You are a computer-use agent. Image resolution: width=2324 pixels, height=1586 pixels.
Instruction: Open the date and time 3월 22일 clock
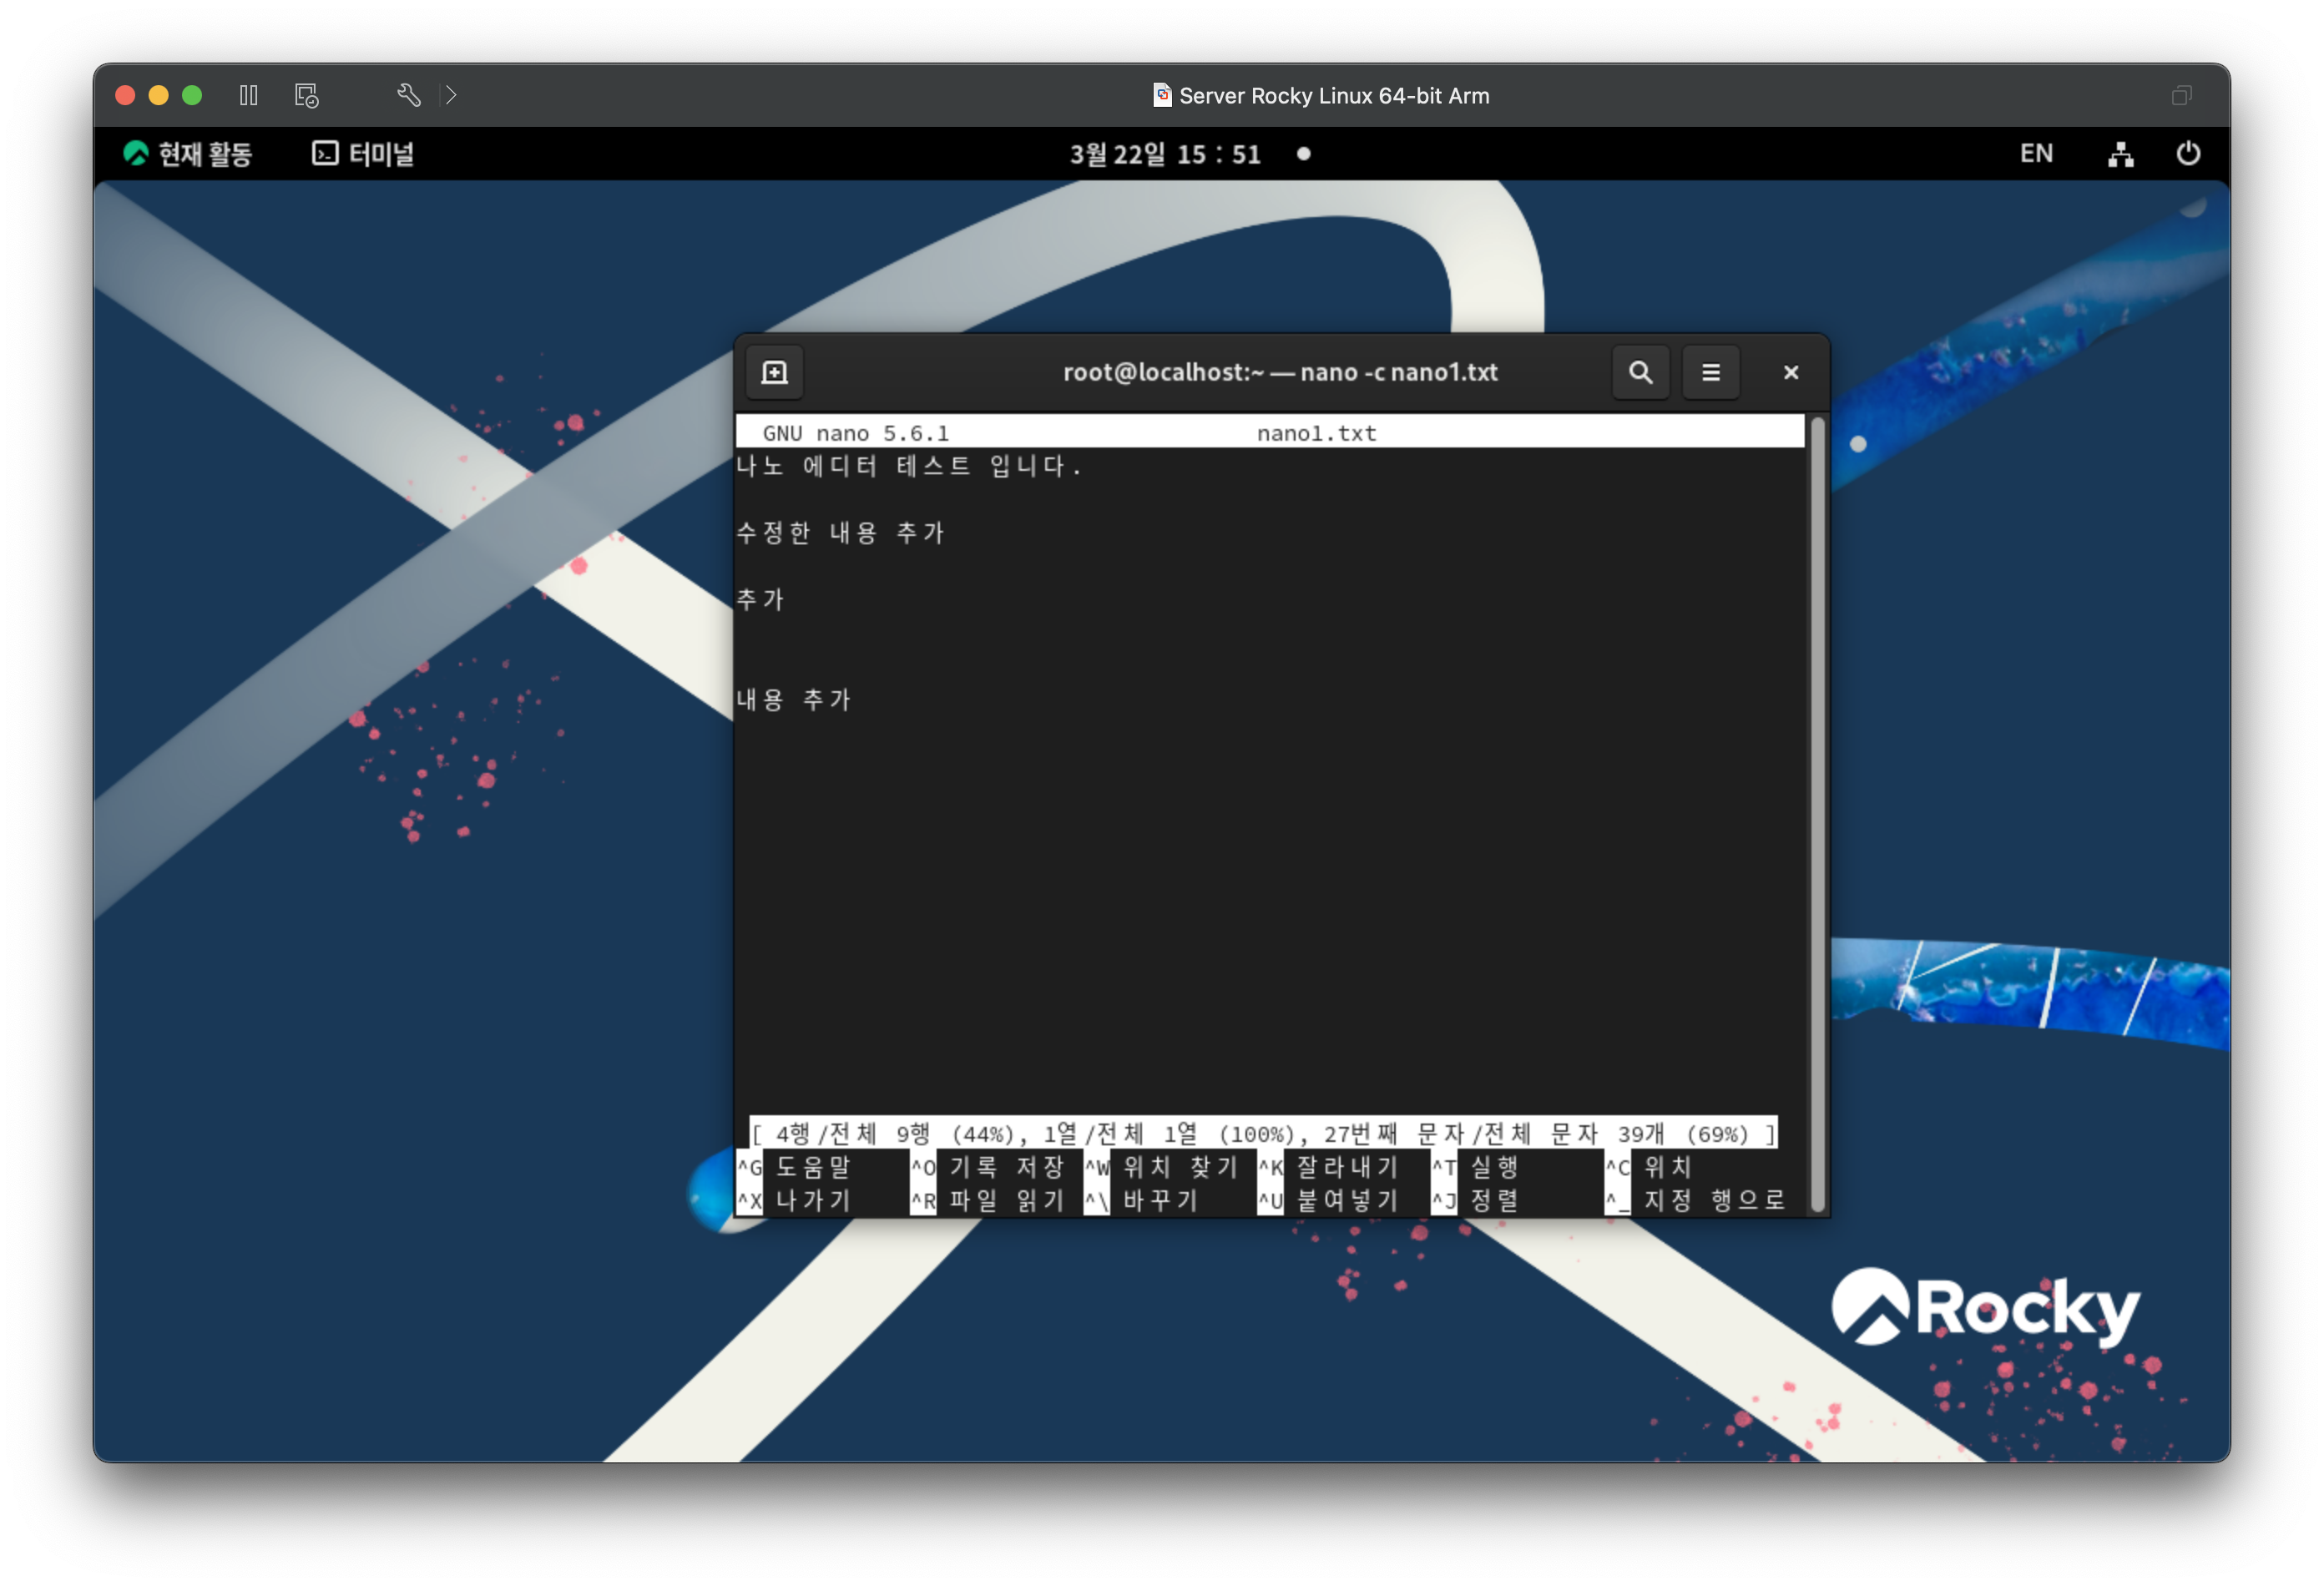[x=1165, y=154]
